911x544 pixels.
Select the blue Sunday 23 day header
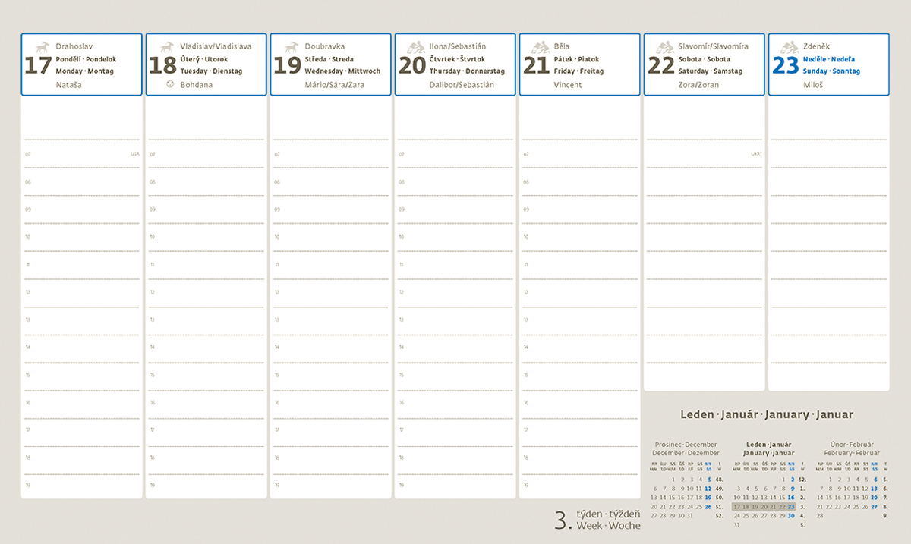click(828, 64)
